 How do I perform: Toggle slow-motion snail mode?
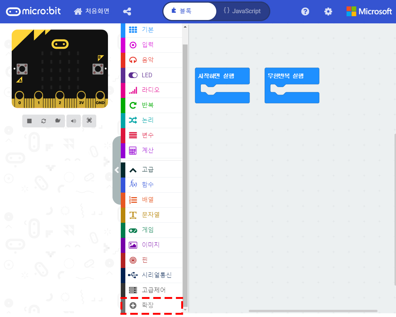58,121
